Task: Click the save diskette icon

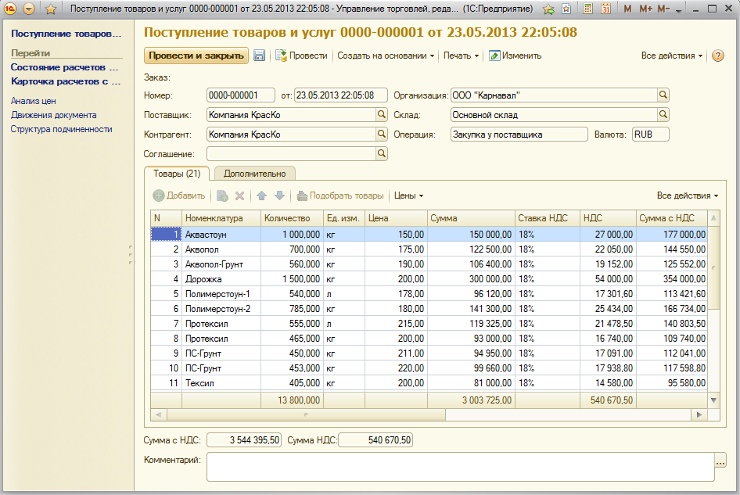Action: tap(259, 56)
